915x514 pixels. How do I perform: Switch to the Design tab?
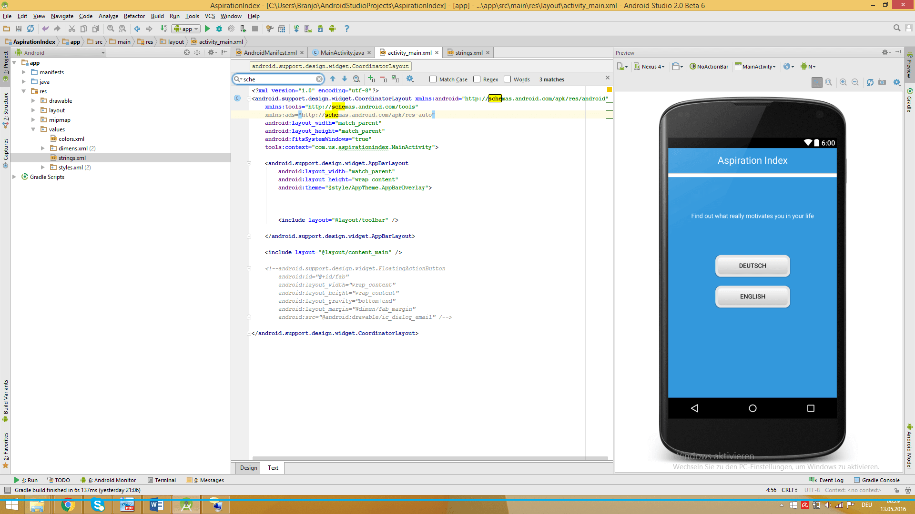click(248, 468)
